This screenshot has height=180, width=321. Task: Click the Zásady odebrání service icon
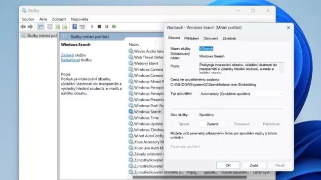[131, 154]
